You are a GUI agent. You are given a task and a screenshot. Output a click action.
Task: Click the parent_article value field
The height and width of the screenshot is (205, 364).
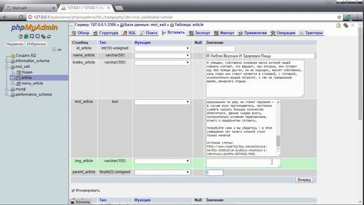click(x=214, y=173)
